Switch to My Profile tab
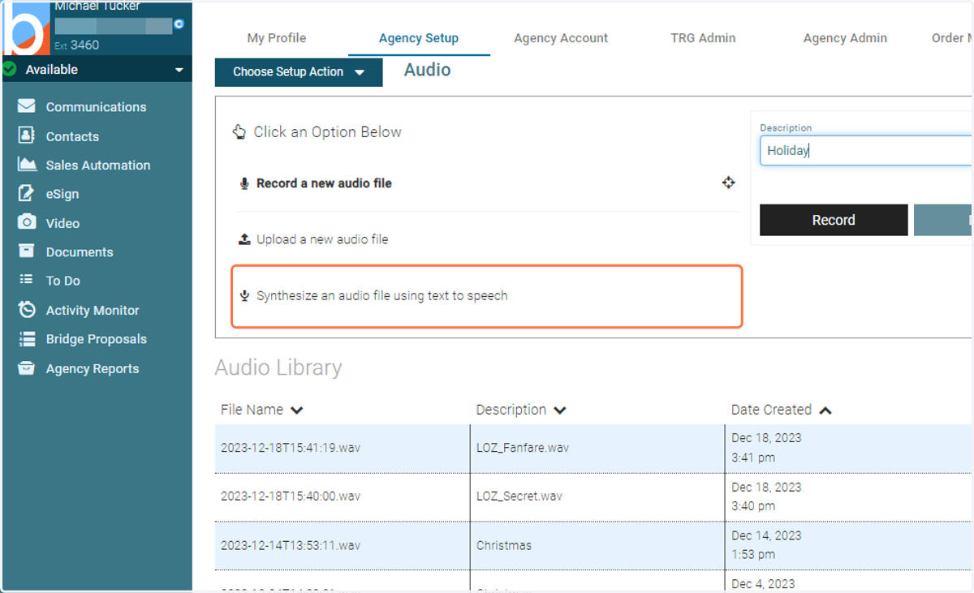 pyautogui.click(x=277, y=38)
